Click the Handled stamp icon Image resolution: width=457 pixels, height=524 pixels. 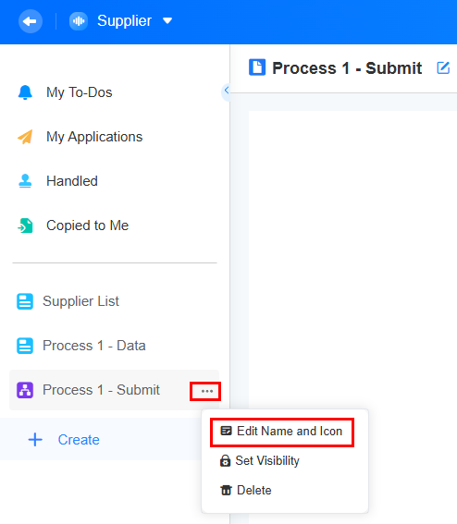(x=25, y=181)
